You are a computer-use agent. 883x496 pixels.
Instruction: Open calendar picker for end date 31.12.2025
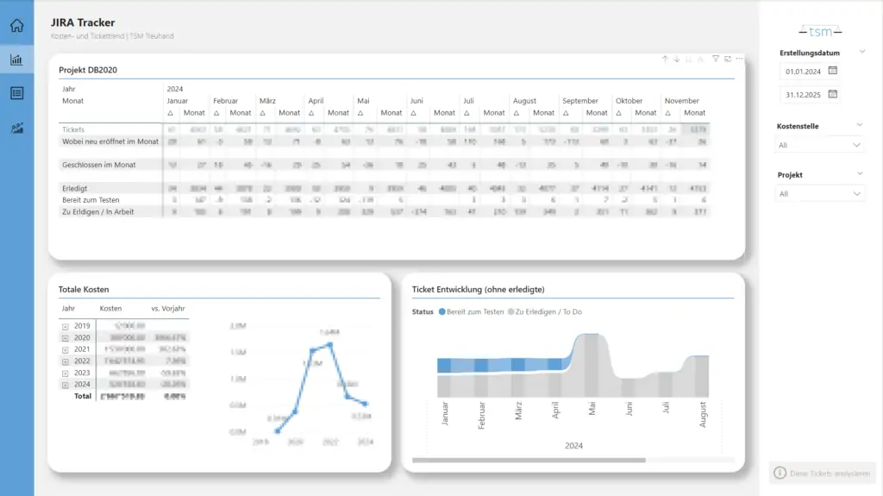click(833, 93)
